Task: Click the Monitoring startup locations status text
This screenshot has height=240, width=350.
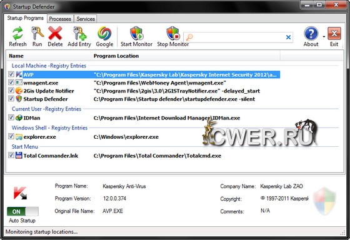Action: 41,232
